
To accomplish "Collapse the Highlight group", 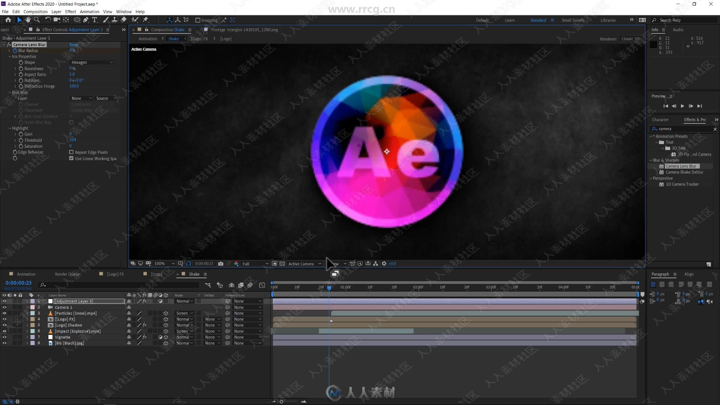I will [10, 128].
